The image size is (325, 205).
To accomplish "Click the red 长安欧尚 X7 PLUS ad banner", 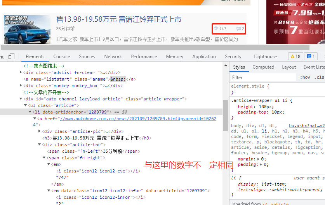I will [x=295, y=22].
